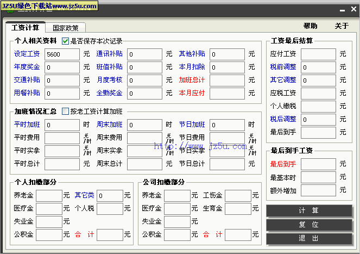The image size is (360, 254).
Task: Click the 生育金 field in 公司扣缴部分
Action: click(x=238, y=209)
